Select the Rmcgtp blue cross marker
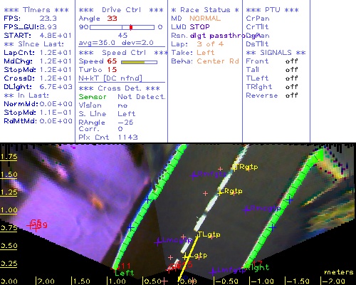 (x=246, y=209)
